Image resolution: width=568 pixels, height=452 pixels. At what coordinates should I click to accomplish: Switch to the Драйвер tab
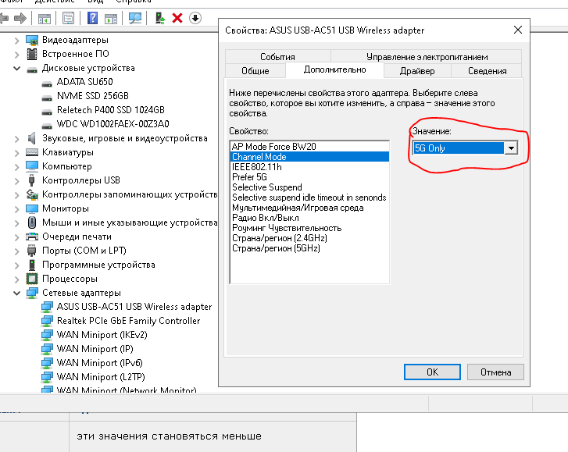coord(417,71)
